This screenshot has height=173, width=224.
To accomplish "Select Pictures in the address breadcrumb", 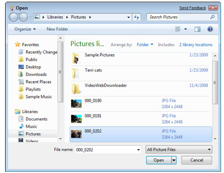I will [79, 17].
